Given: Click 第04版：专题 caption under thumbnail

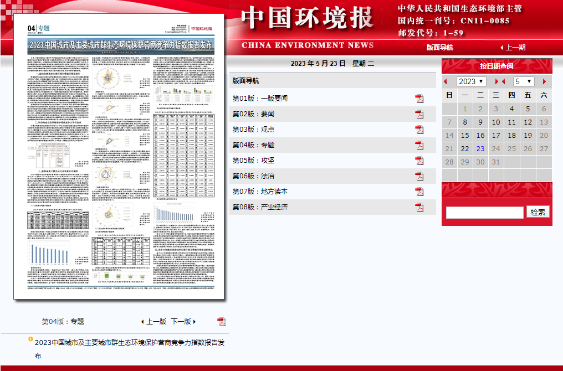Looking at the screenshot, I should coord(63,322).
